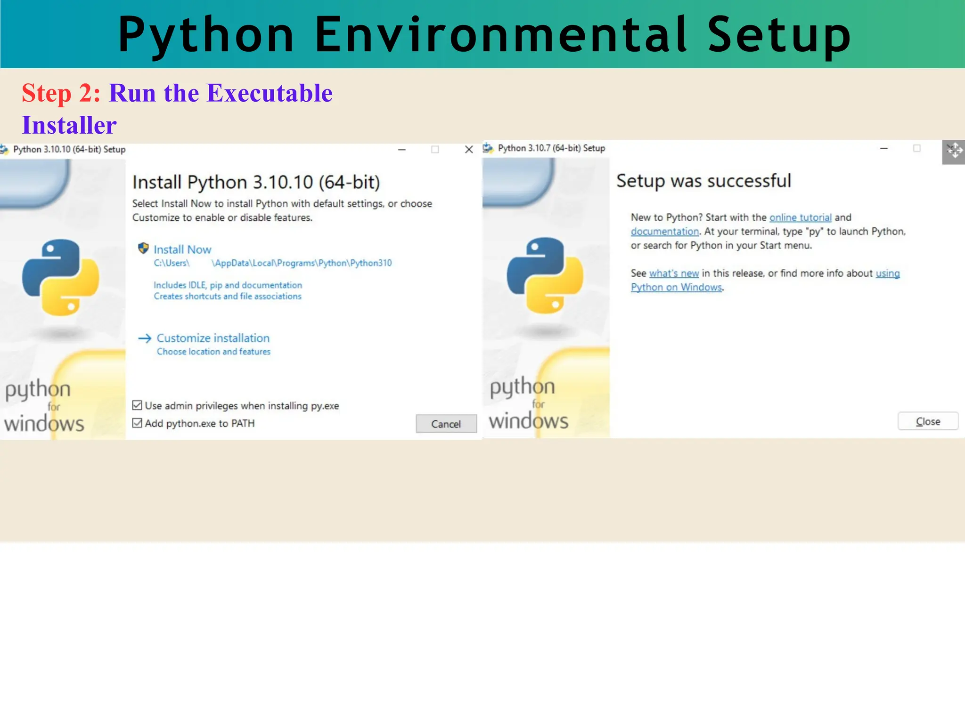This screenshot has width=965, height=723.
Task: Minimize the Python 3.10.10 setup window
Action: coord(402,150)
